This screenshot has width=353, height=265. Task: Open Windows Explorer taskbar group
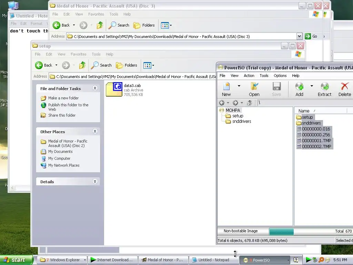click(62, 260)
